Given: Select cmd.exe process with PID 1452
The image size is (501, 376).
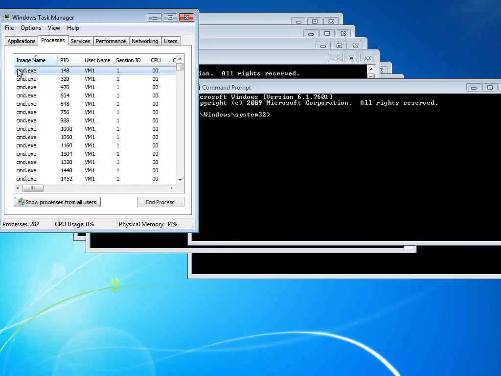Looking at the screenshot, I should click(x=95, y=178).
